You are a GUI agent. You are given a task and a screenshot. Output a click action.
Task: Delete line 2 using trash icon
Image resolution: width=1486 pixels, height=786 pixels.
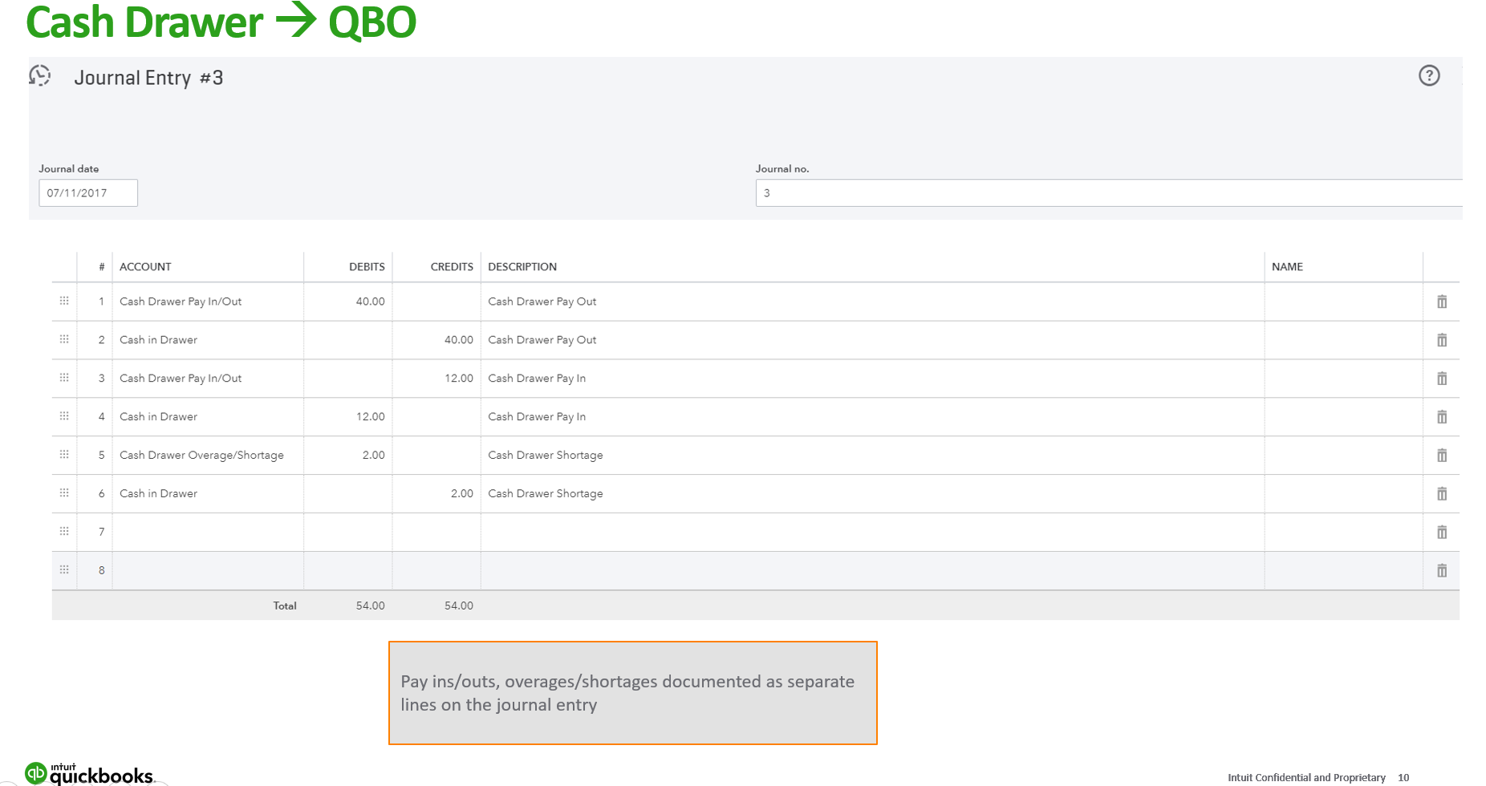[x=1442, y=340]
